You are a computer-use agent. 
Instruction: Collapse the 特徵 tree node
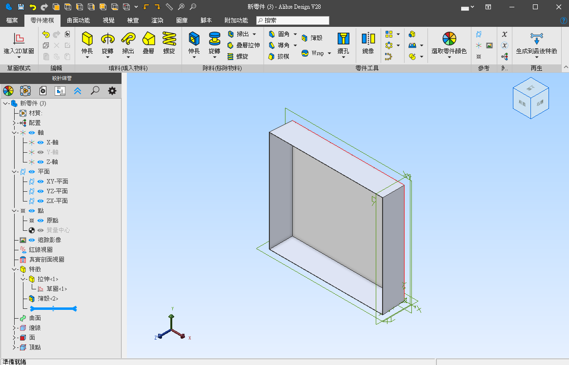tap(14, 269)
